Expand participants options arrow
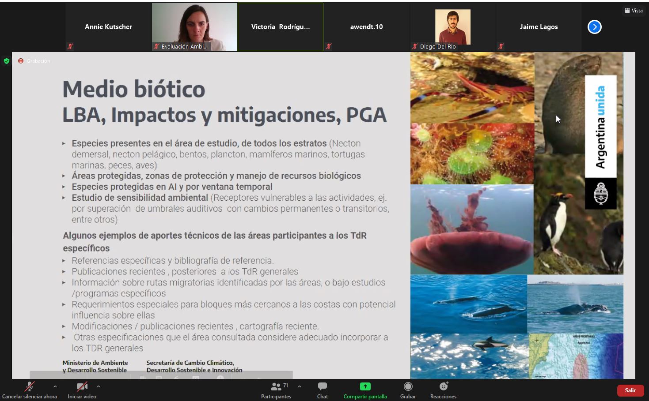 pos(300,386)
